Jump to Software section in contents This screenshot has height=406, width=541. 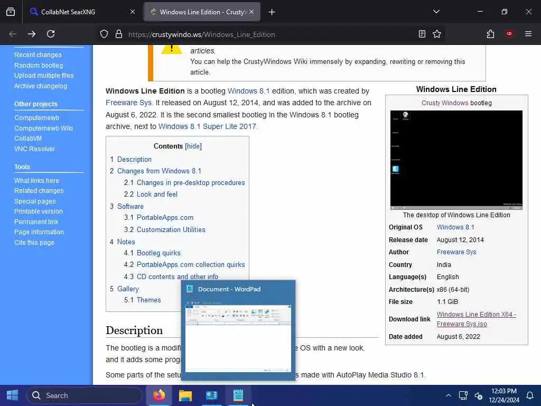tap(130, 207)
